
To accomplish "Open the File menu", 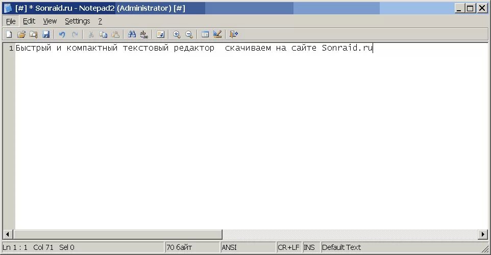I will tap(11, 21).
